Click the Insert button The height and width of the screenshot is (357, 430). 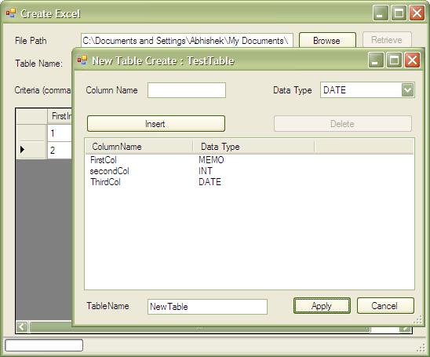tap(156, 124)
